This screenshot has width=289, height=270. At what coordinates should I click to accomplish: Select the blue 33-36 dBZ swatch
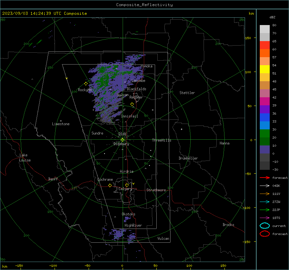pyautogui.click(x=265, y=118)
